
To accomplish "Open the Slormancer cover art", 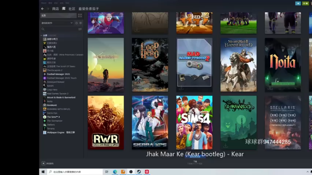I will tap(238, 122).
